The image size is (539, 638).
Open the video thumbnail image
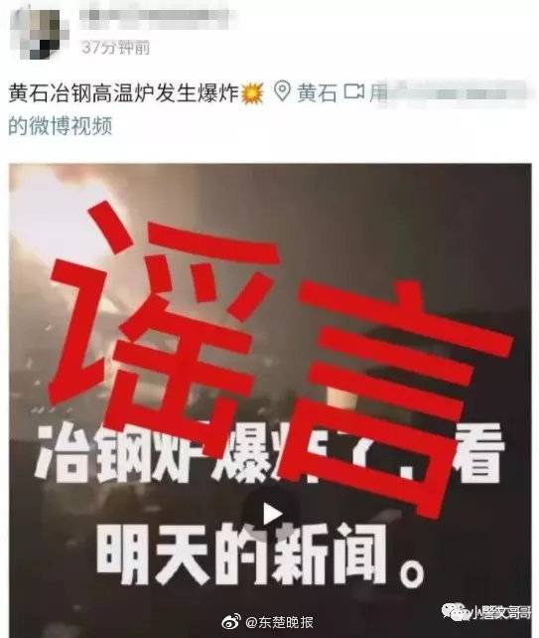tap(270, 400)
